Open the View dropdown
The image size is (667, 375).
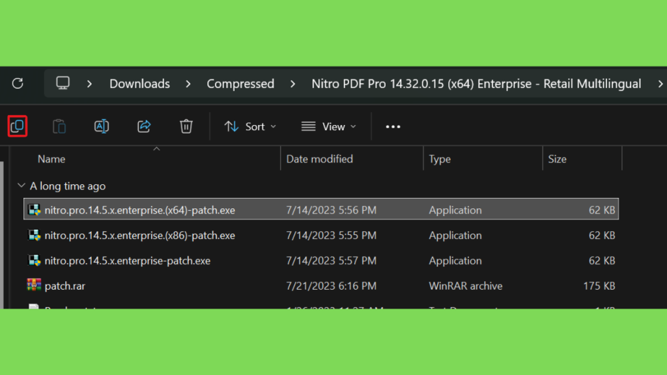329,127
